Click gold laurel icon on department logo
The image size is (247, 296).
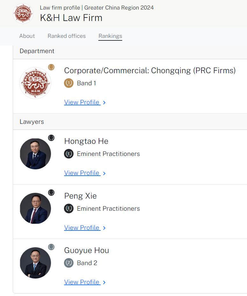point(51,67)
